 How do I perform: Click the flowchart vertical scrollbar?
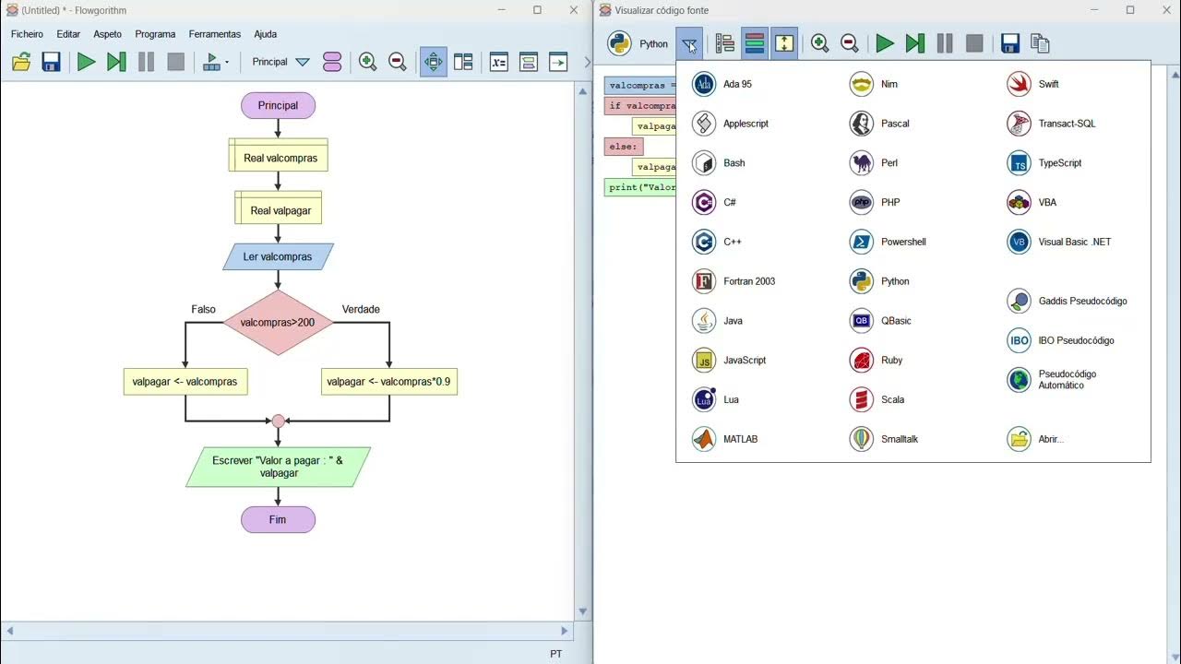coord(582,350)
